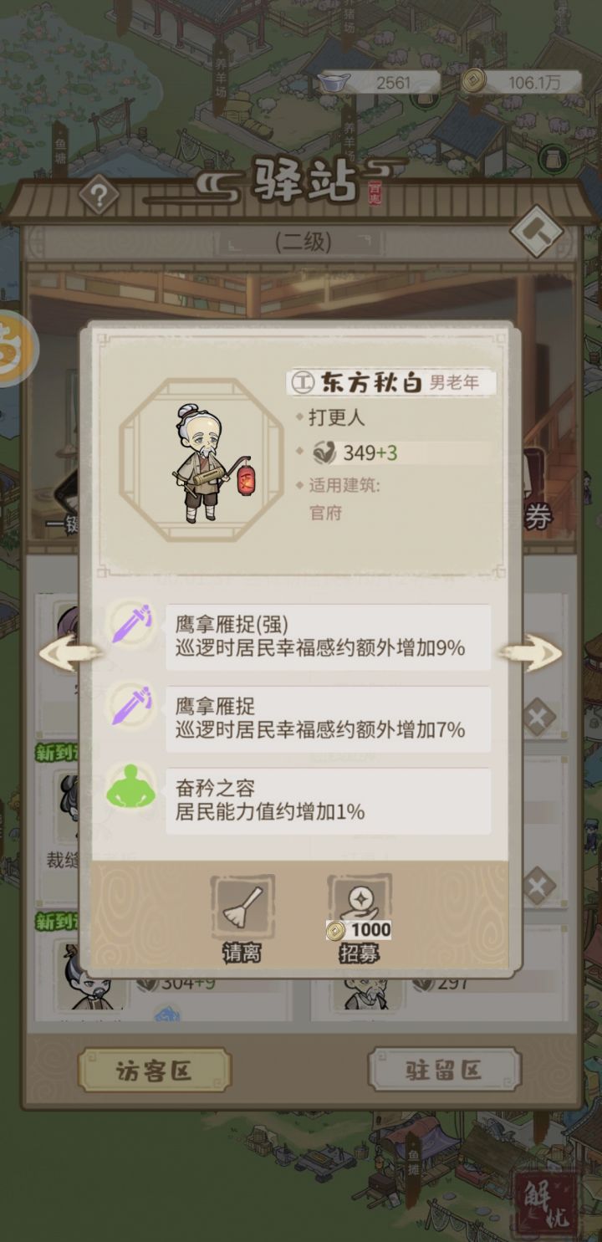
Task: Open the hammer upgrade icon
Action: click(x=535, y=231)
